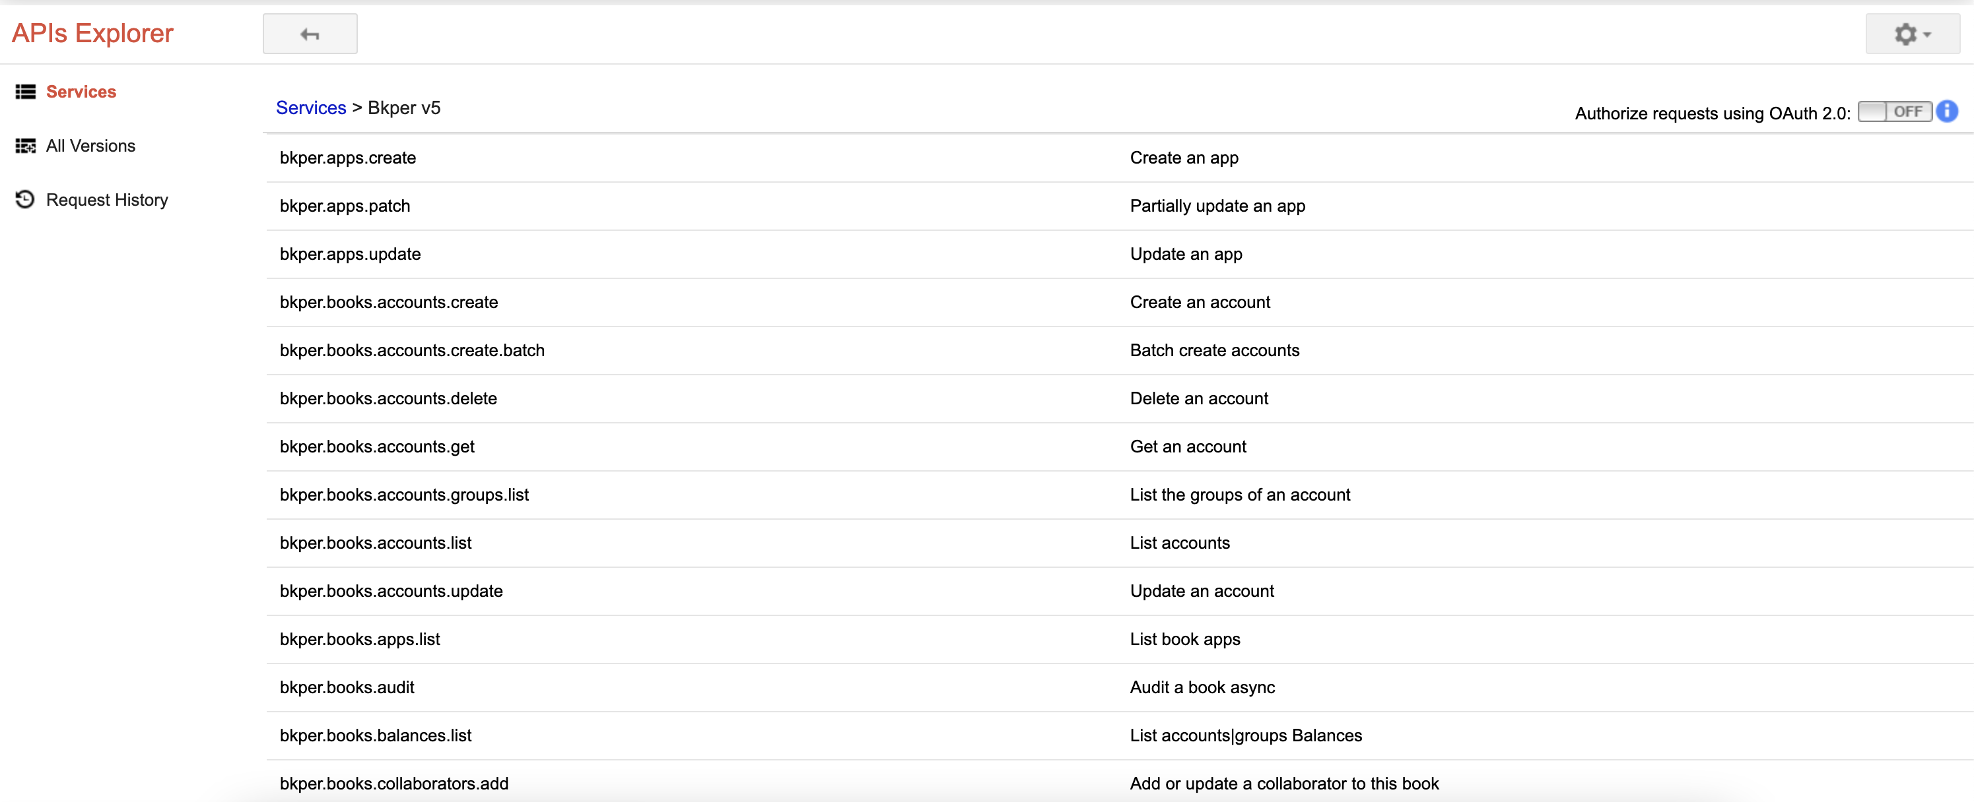Click the APIs Explorer logo

pos(92,33)
